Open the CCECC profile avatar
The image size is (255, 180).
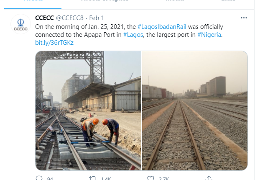point(20,23)
